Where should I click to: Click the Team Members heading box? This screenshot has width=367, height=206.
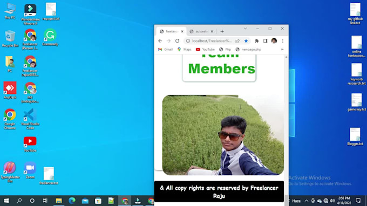219,68
